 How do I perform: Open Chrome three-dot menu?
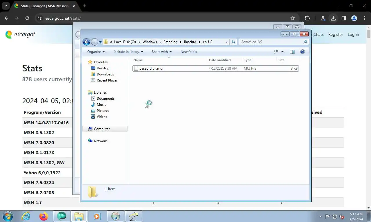[365, 18]
